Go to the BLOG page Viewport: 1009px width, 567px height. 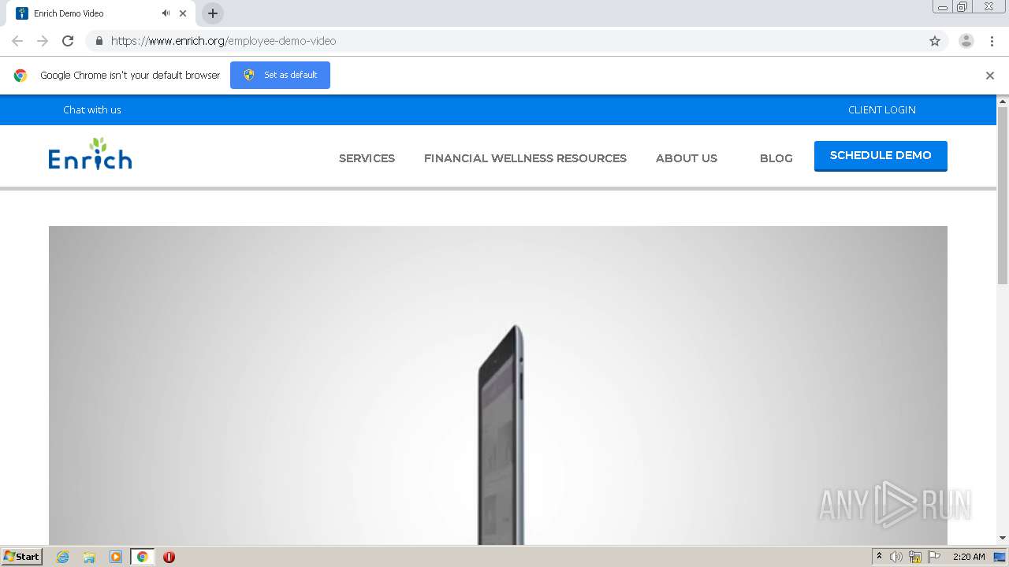pyautogui.click(x=776, y=158)
